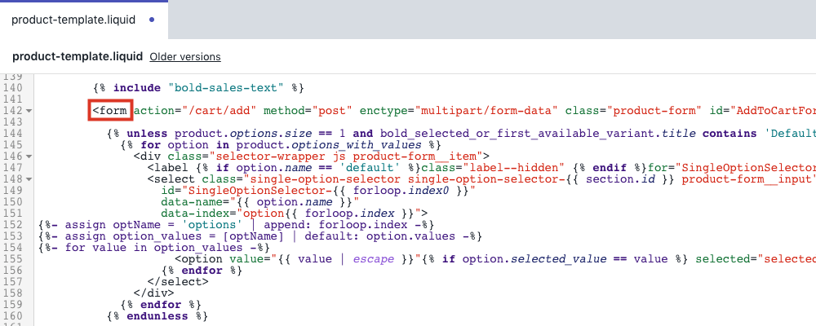The height and width of the screenshot is (326, 816).
Task: Click the id="SingleOptionSelector-" line
Action: pos(318,191)
